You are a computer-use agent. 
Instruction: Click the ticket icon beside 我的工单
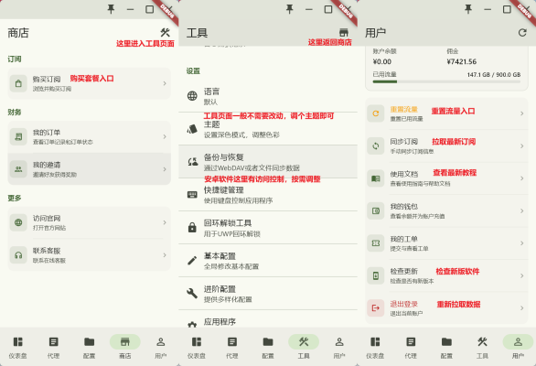pos(376,243)
